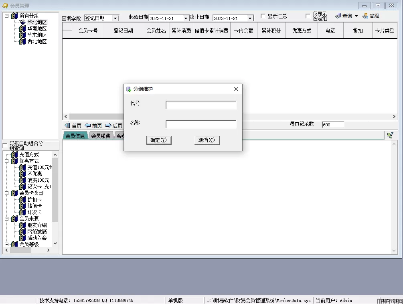Close the 分组维护 dialog
This screenshot has width=403, height=304.
236,89
